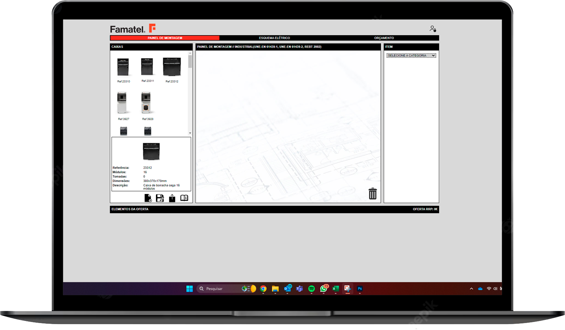565x330 pixels.
Task: Select box thumbnail Ref.3928
Action: 146,103
